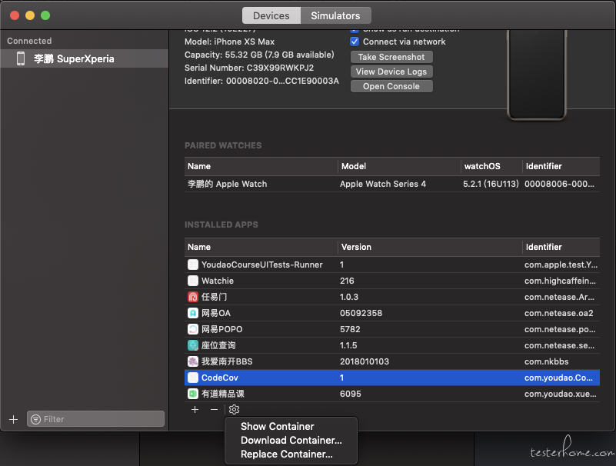Screen dimensions: 616x466
Task: Click the 任易门 app icon
Action: (x=193, y=297)
